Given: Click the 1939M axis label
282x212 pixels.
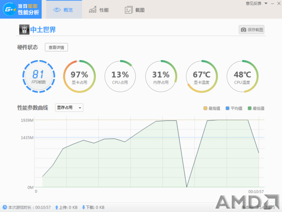Looking at the screenshot, I should point(27,120).
